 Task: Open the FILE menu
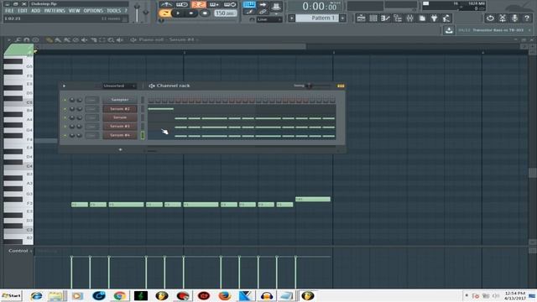tap(9, 11)
